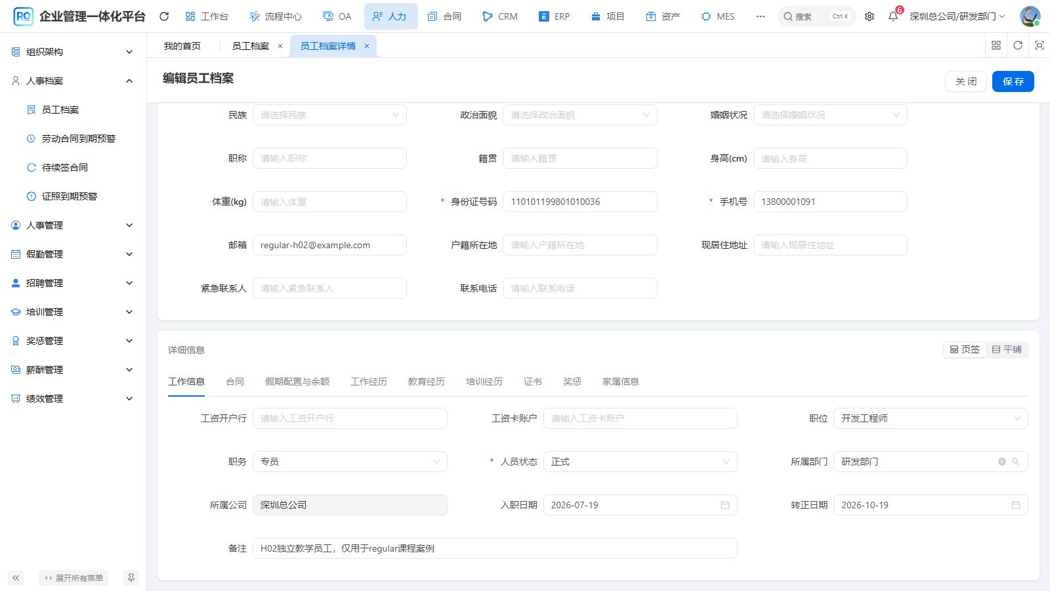Viewport: 1050px width, 591px height.
Task: Open the 政治面貌 dropdown
Action: tap(580, 115)
